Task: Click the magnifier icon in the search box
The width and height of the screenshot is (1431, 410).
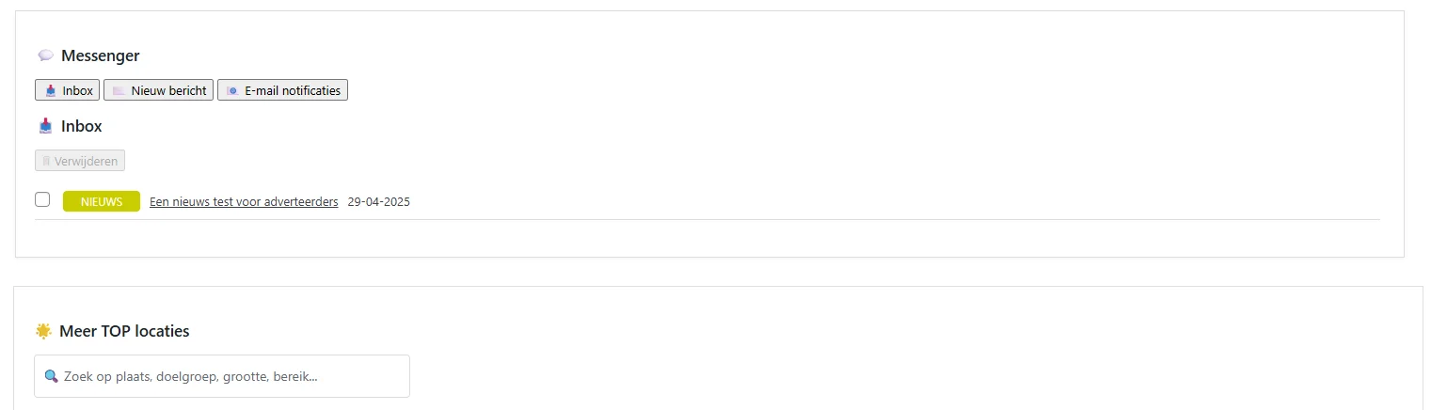Action: tap(52, 377)
